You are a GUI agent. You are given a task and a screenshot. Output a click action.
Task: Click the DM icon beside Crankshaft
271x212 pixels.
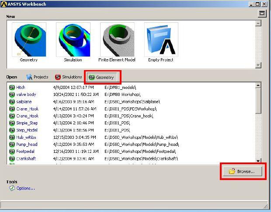click(12, 159)
